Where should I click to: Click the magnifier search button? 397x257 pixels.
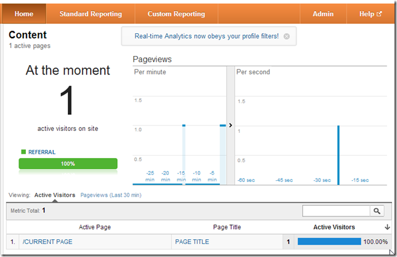click(377, 211)
